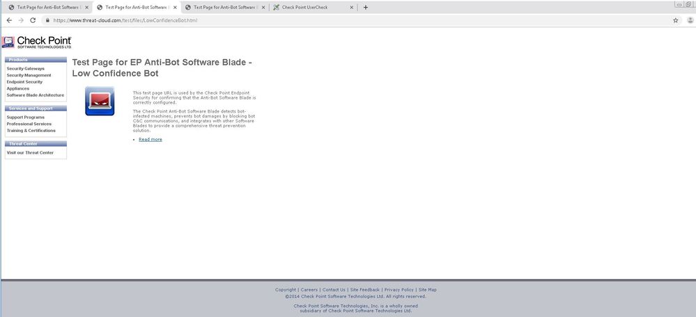Click the browser back arrow
Screen dimensions: 696x317
click(9, 21)
